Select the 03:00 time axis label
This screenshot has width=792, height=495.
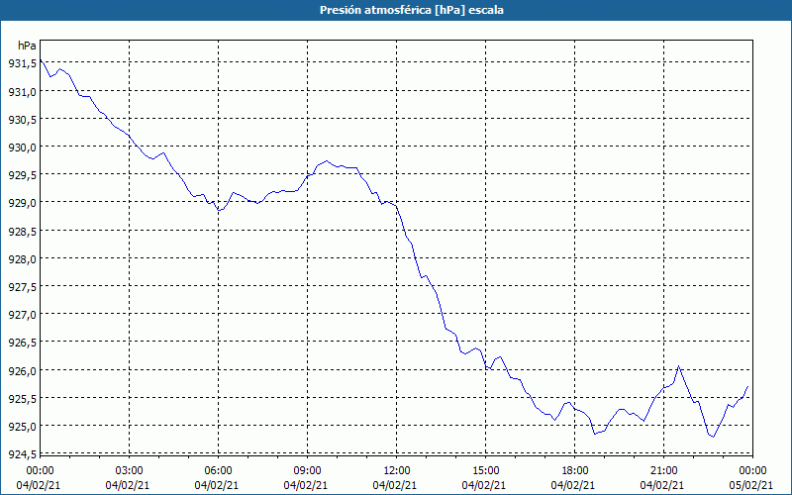(x=129, y=471)
